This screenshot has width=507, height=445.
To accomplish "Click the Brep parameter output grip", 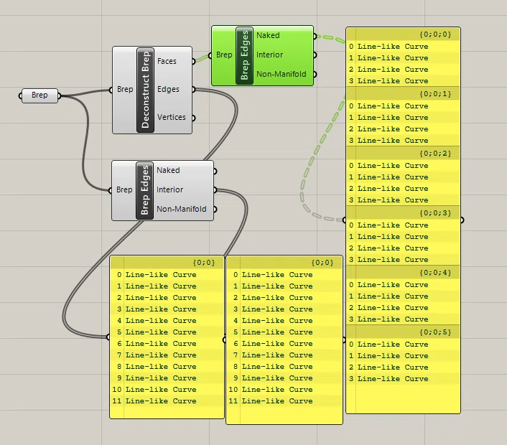I will (59, 95).
